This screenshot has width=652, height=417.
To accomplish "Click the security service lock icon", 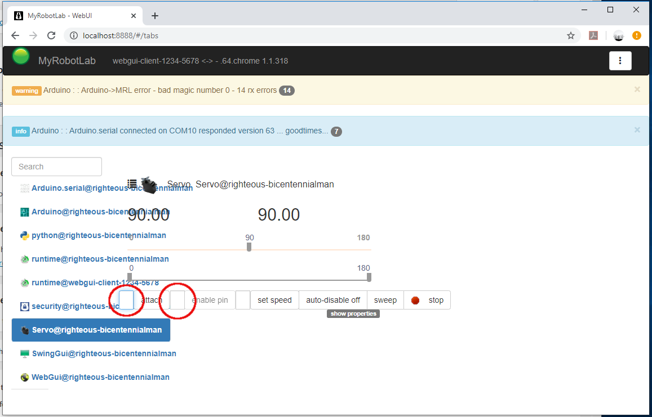I will point(25,306).
